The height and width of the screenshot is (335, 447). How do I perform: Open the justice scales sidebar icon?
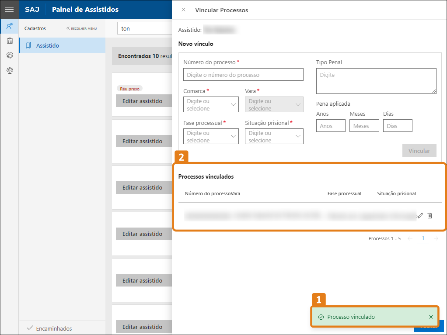pyautogui.click(x=10, y=70)
